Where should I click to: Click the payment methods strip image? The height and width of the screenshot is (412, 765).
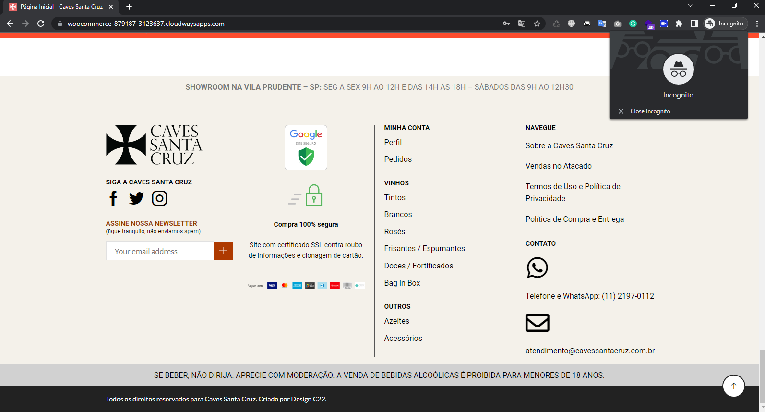point(306,285)
